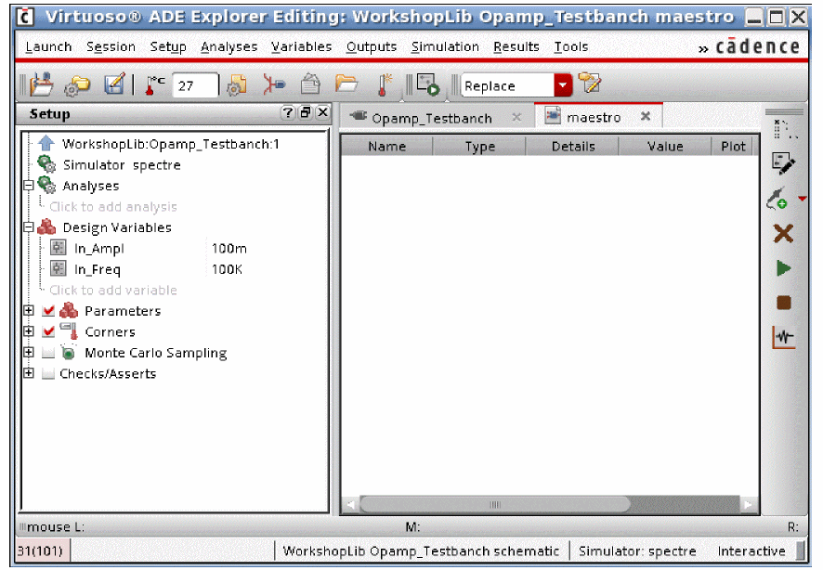The height and width of the screenshot is (570, 823).
Task: Click the right arrow of the horizontal scrollbar
Action: (748, 504)
